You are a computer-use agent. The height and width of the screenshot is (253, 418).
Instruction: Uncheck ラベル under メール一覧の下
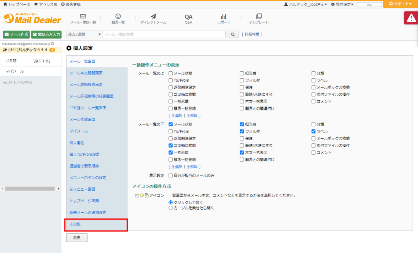[x=314, y=132]
